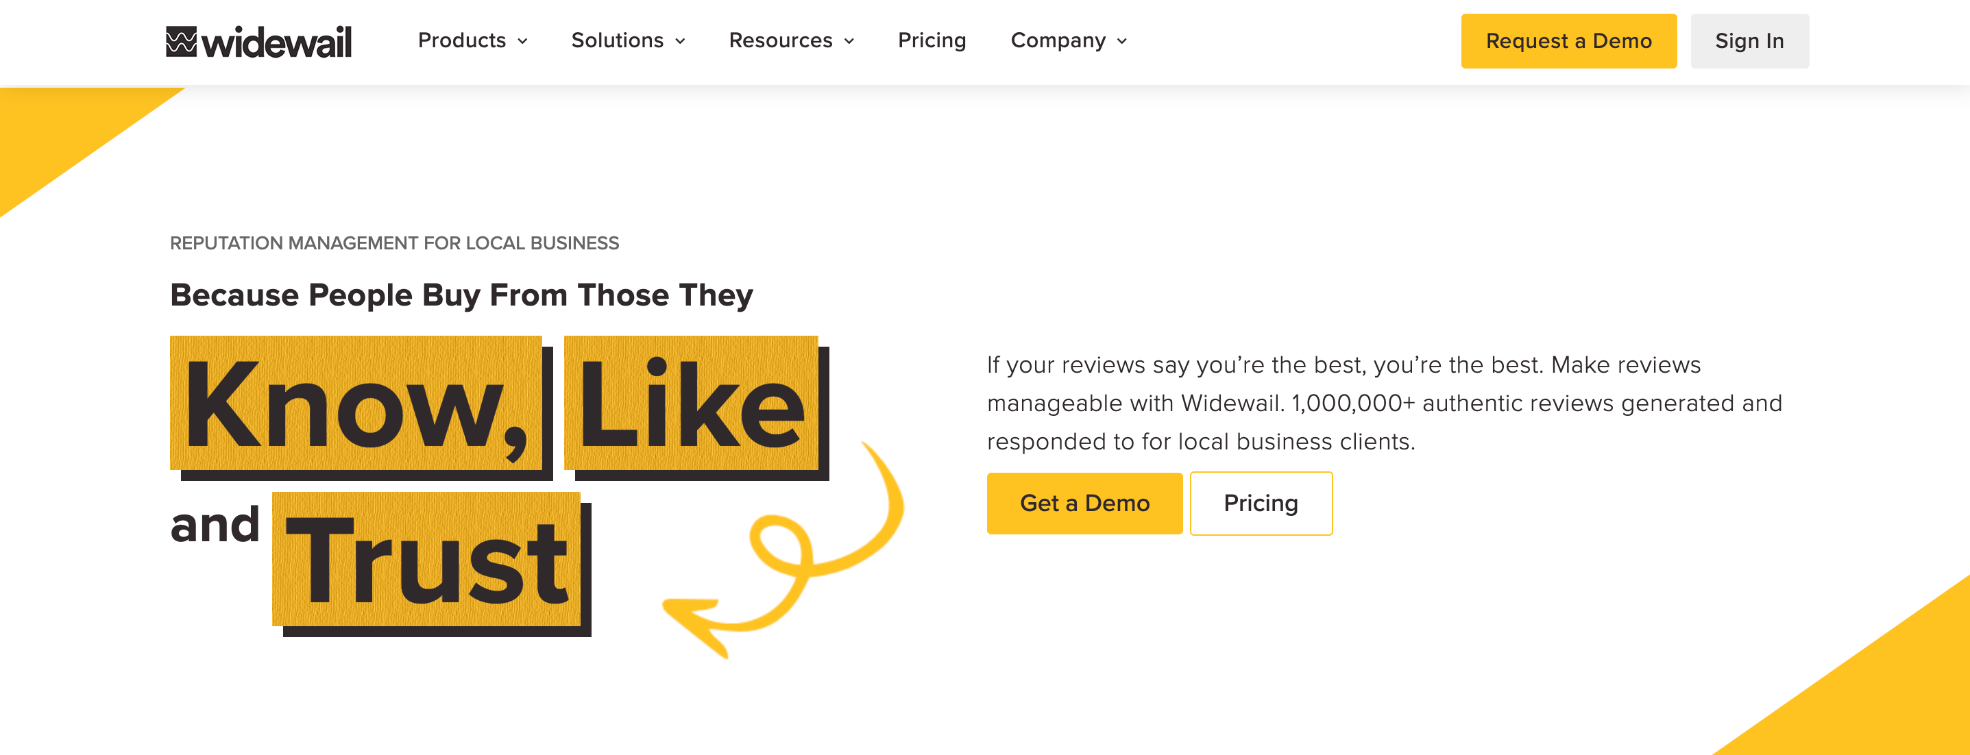The image size is (1970, 755).
Task: Click the Widewail wave logo icon
Action: pyautogui.click(x=181, y=41)
